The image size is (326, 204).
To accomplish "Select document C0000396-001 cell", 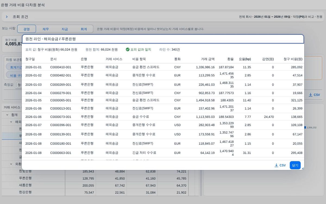I will (61, 125).
